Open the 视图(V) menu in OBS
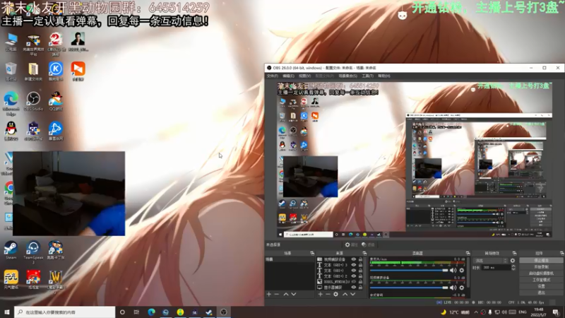Screen dimensions: 565x318 304,76
